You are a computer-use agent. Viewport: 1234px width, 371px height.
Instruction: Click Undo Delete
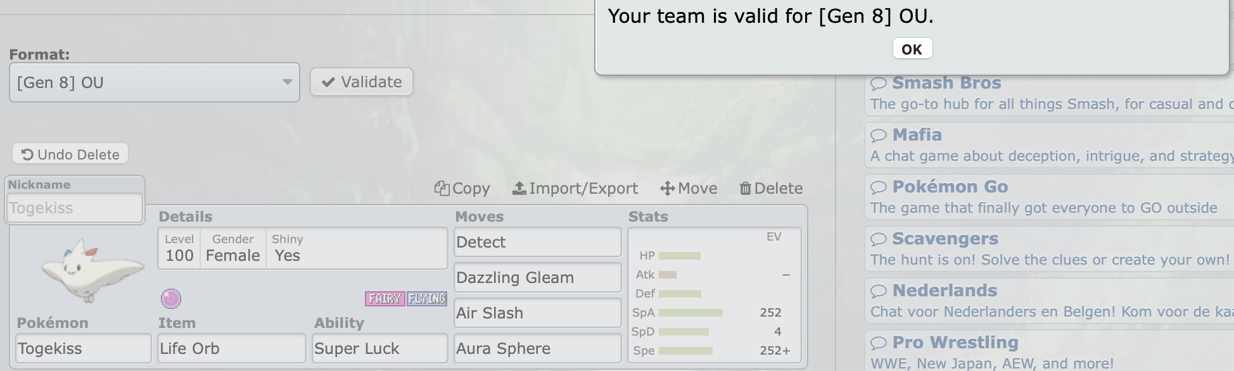point(70,154)
